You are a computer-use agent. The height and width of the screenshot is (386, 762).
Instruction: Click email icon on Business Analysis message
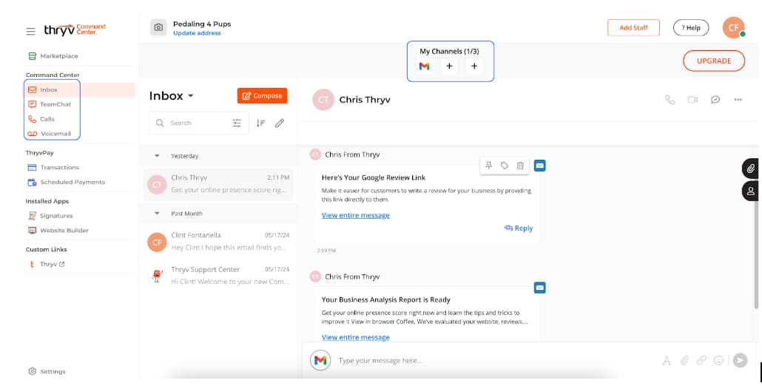coord(539,288)
